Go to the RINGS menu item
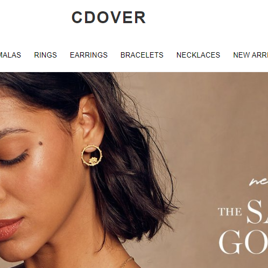 pos(45,55)
